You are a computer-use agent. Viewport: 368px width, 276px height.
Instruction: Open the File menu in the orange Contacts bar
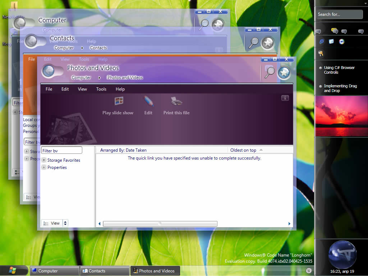click(x=32, y=59)
